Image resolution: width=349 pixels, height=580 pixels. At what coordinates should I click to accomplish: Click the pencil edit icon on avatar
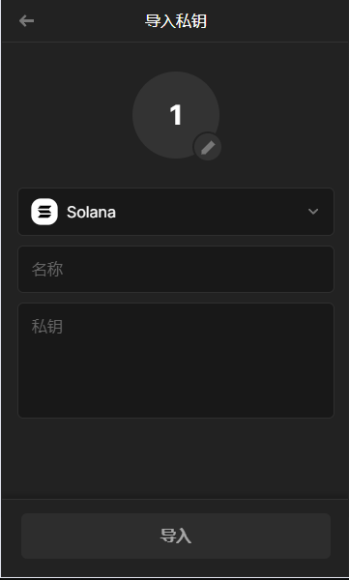(x=207, y=147)
